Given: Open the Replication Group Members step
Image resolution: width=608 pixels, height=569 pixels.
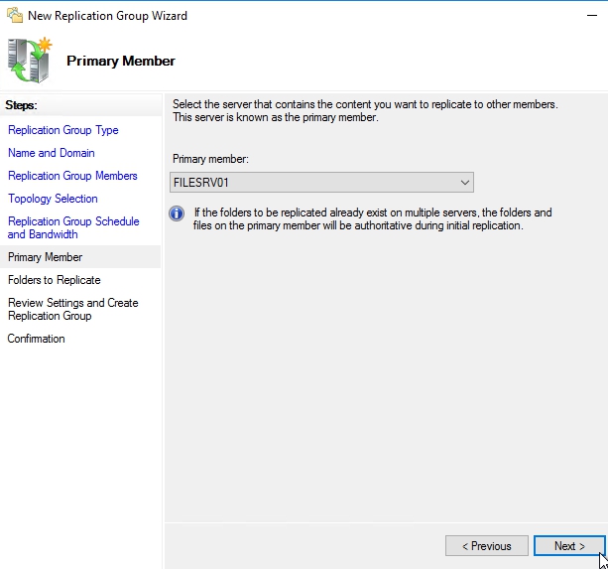Looking at the screenshot, I should click(x=72, y=176).
